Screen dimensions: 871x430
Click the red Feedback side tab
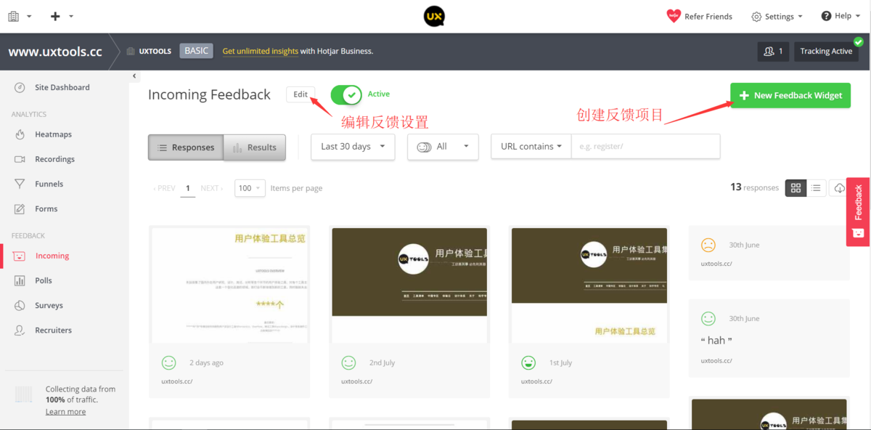858,211
